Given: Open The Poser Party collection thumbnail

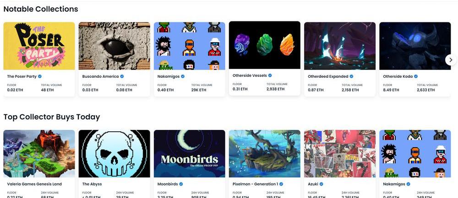Looking at the screenshot, I should pos(39,46).
